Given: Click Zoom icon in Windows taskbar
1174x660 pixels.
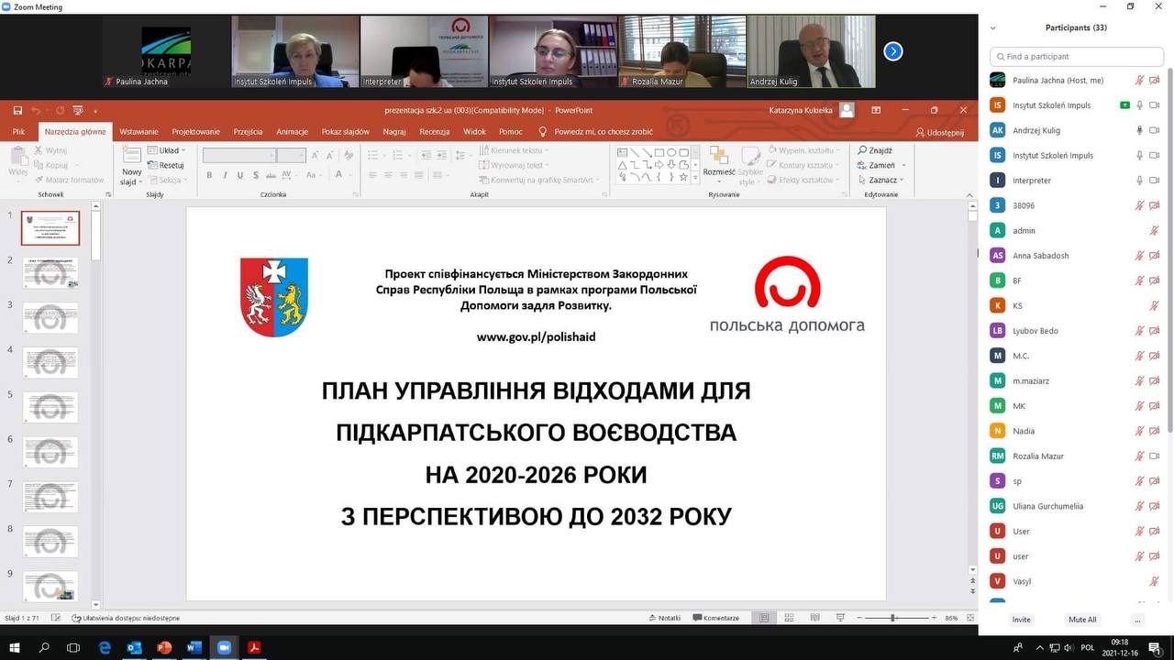Looking at the screenshot, I should pos(223,647).
